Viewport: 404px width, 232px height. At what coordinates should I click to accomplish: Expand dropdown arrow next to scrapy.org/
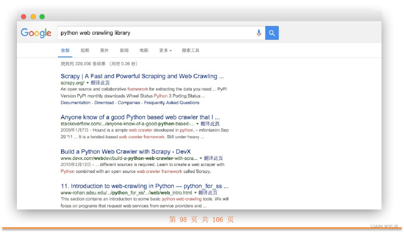click(87, 83)
